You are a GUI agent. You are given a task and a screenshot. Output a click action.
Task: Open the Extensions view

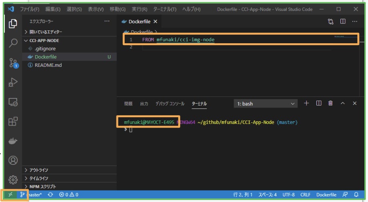(x=13, y=122)
